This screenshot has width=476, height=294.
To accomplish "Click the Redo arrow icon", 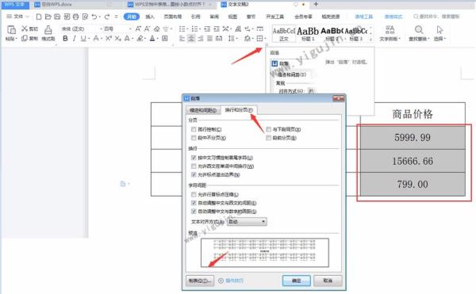I will click(x=107, y=17).
